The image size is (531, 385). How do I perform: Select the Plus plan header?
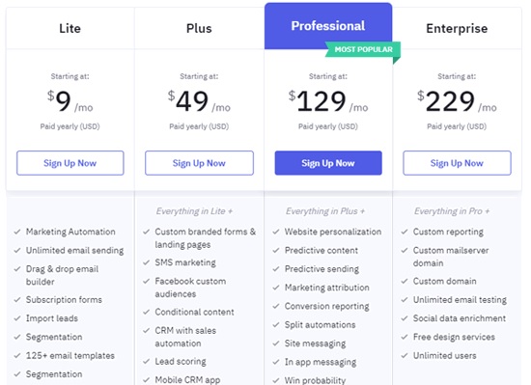point(199,28)
